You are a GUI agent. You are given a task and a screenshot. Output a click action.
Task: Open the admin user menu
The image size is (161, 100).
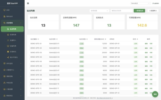[x=155, y=3]
